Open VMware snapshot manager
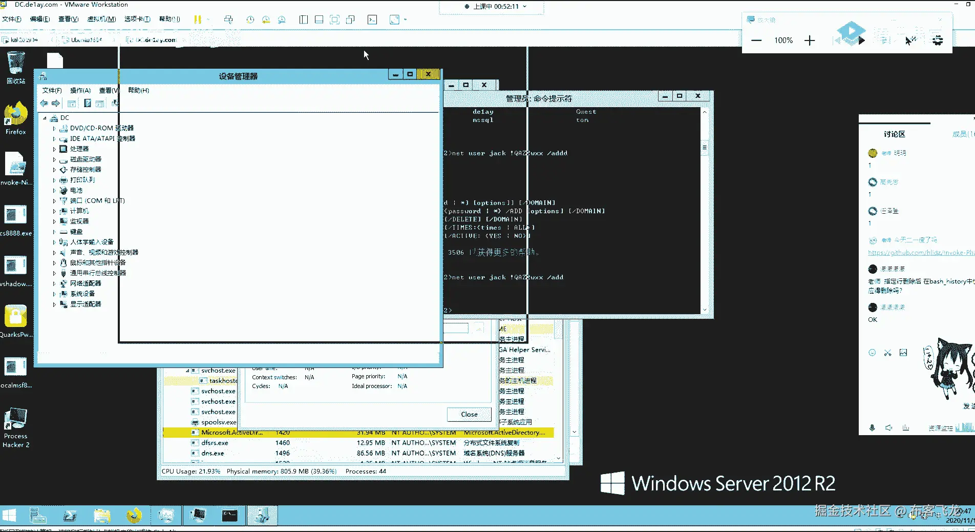The width and height of the screenshot is (975, 532). (282, 19)
